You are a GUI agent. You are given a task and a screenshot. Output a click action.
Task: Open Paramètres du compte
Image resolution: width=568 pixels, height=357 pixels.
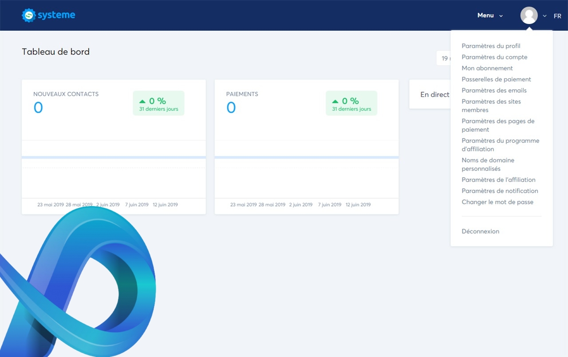tap(494, 57)
